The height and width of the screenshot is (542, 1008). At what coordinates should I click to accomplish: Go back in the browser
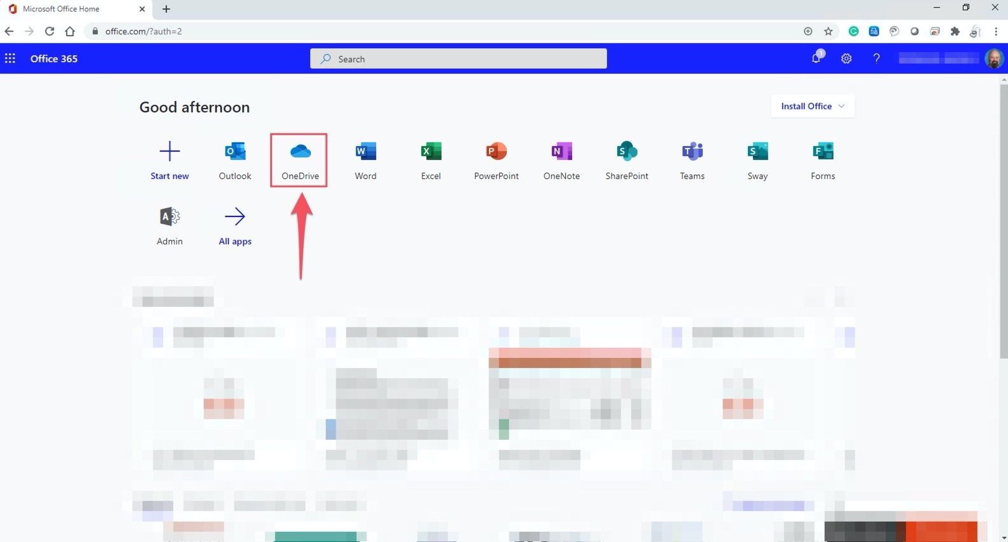click(9, 31)
